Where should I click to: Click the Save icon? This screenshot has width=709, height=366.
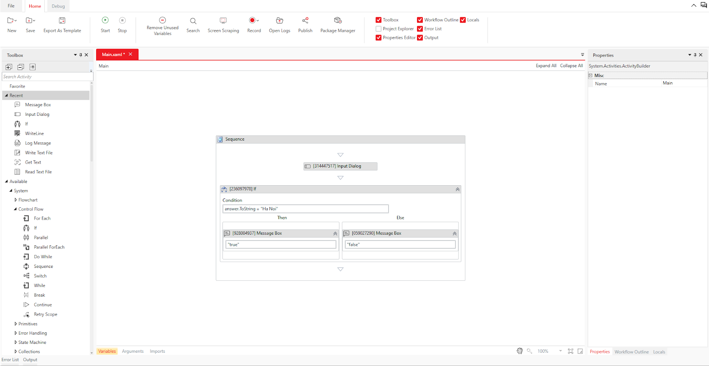(30, 20)
